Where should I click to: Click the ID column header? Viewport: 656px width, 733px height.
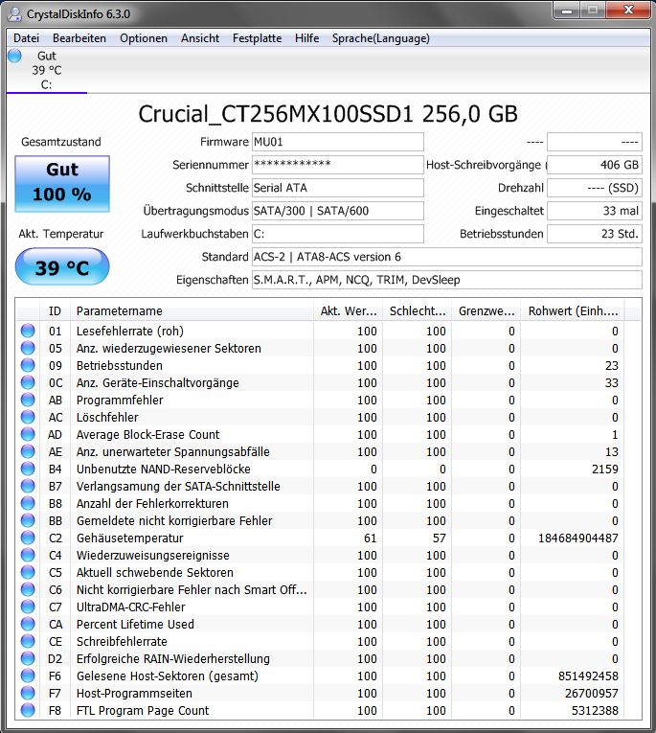[x=55, y=310]
